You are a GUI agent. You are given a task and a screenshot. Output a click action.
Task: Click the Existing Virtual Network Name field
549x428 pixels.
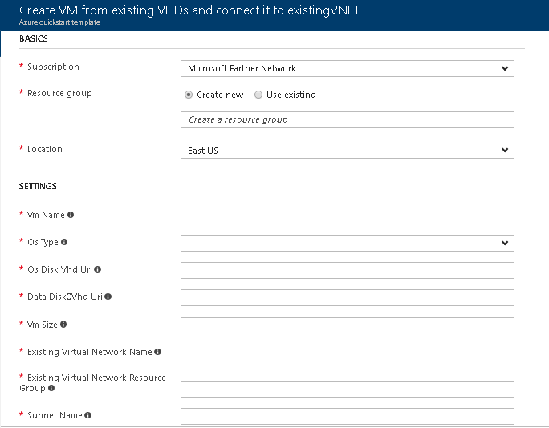348,353
